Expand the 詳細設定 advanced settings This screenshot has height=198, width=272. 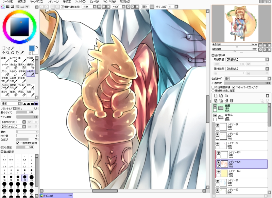tap(2, 152)
